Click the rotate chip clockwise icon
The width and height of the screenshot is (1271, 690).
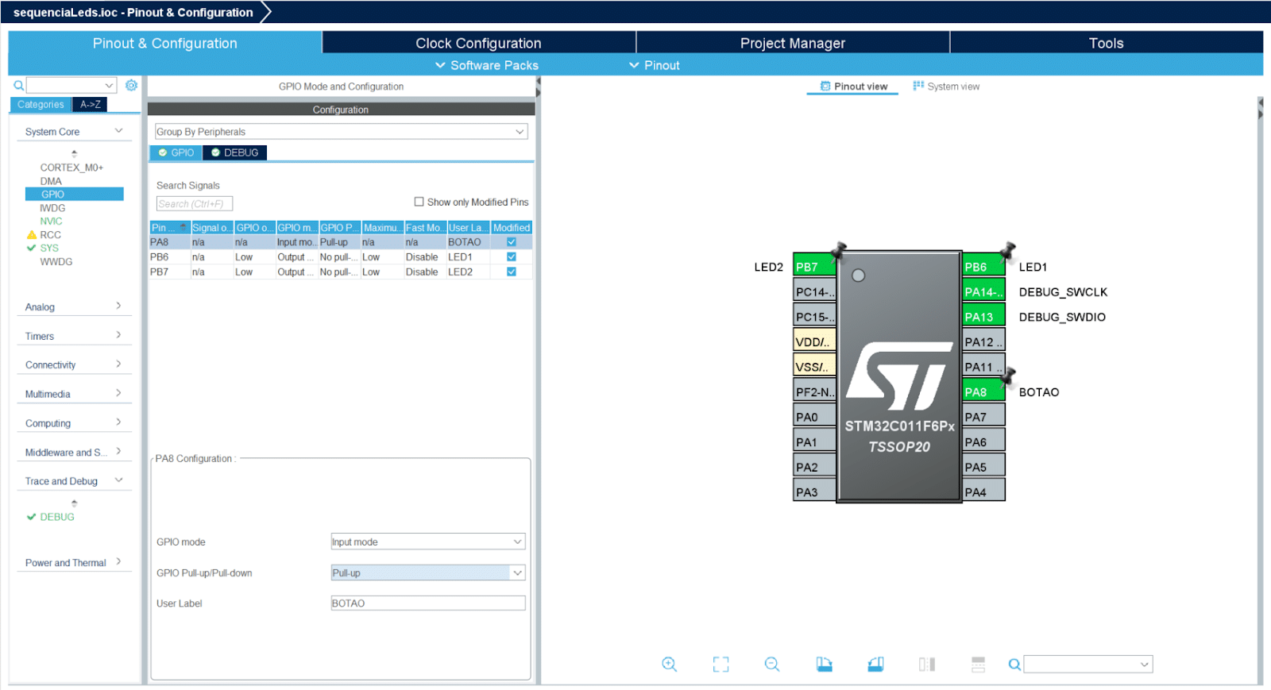pos(824,665)
